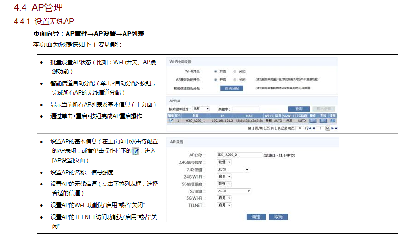The height and width of the screenshot is (244, 415).
Task: Click the 4.4.1 设置无线AP heading
Action: pos(44,21)
